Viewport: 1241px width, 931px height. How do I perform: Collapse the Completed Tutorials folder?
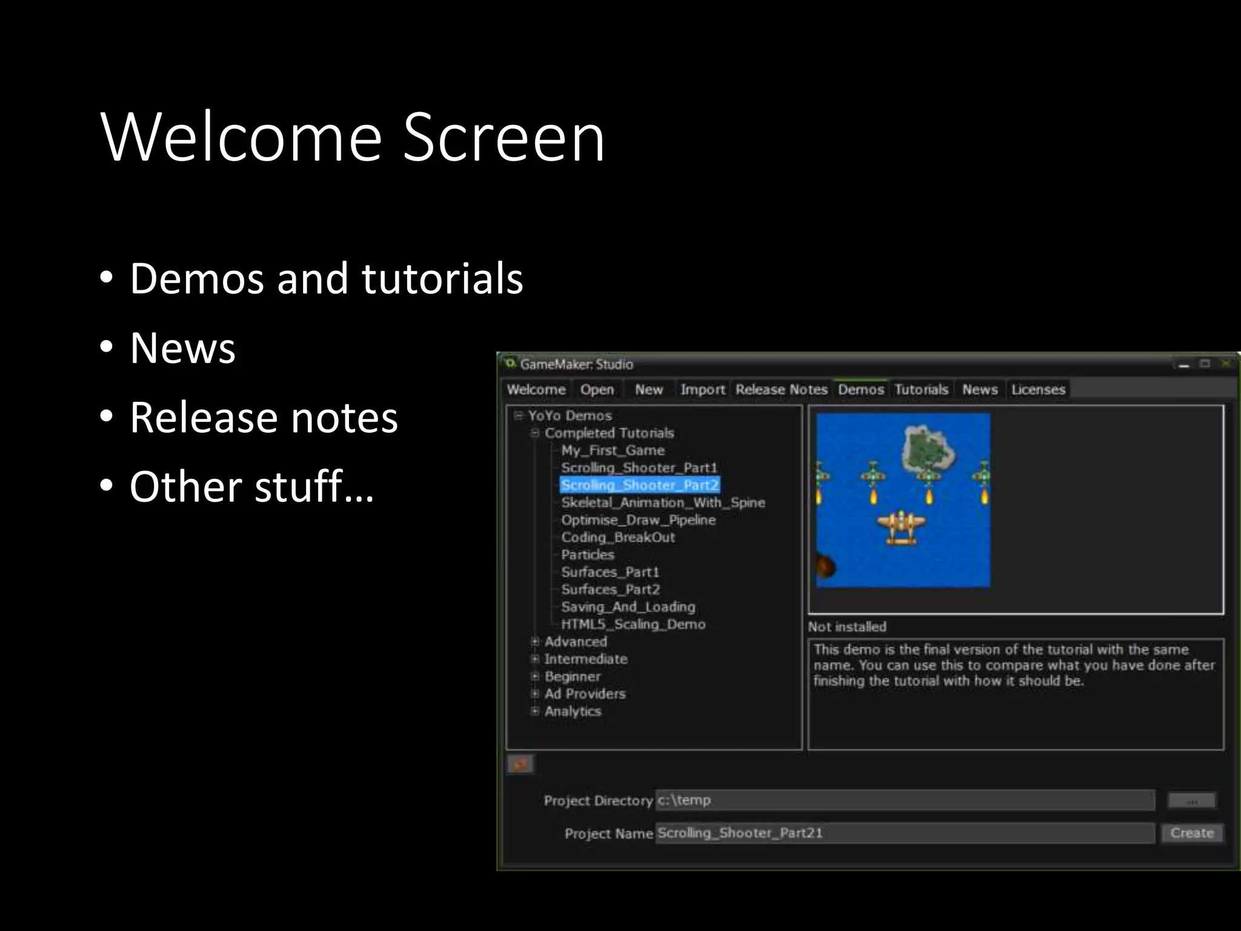coord(535,433)
